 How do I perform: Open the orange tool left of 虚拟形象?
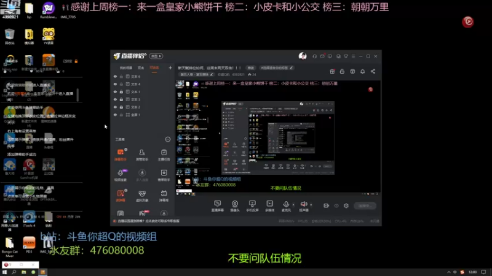coord(121,196)
